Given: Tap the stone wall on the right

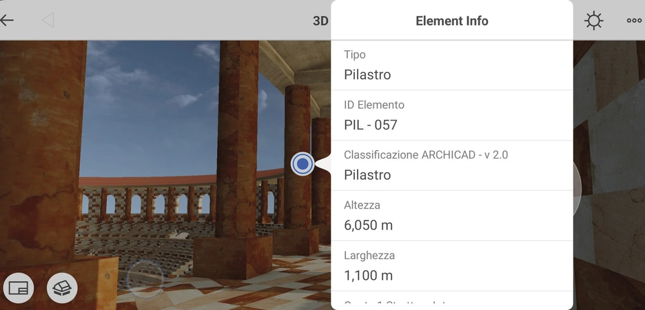Looking at the screenshot, I should (x=608, y=173).
